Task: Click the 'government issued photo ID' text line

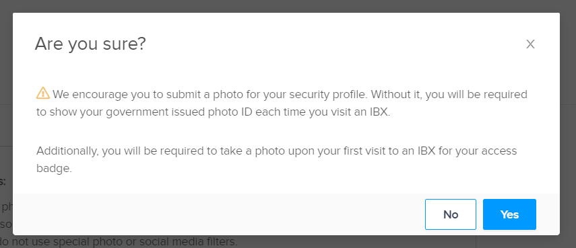Action: tap(213, 112)
